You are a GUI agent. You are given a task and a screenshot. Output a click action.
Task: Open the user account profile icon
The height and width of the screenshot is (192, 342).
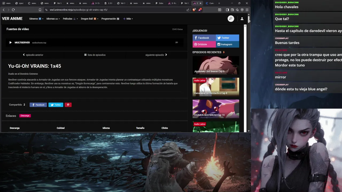pos(242,19)
